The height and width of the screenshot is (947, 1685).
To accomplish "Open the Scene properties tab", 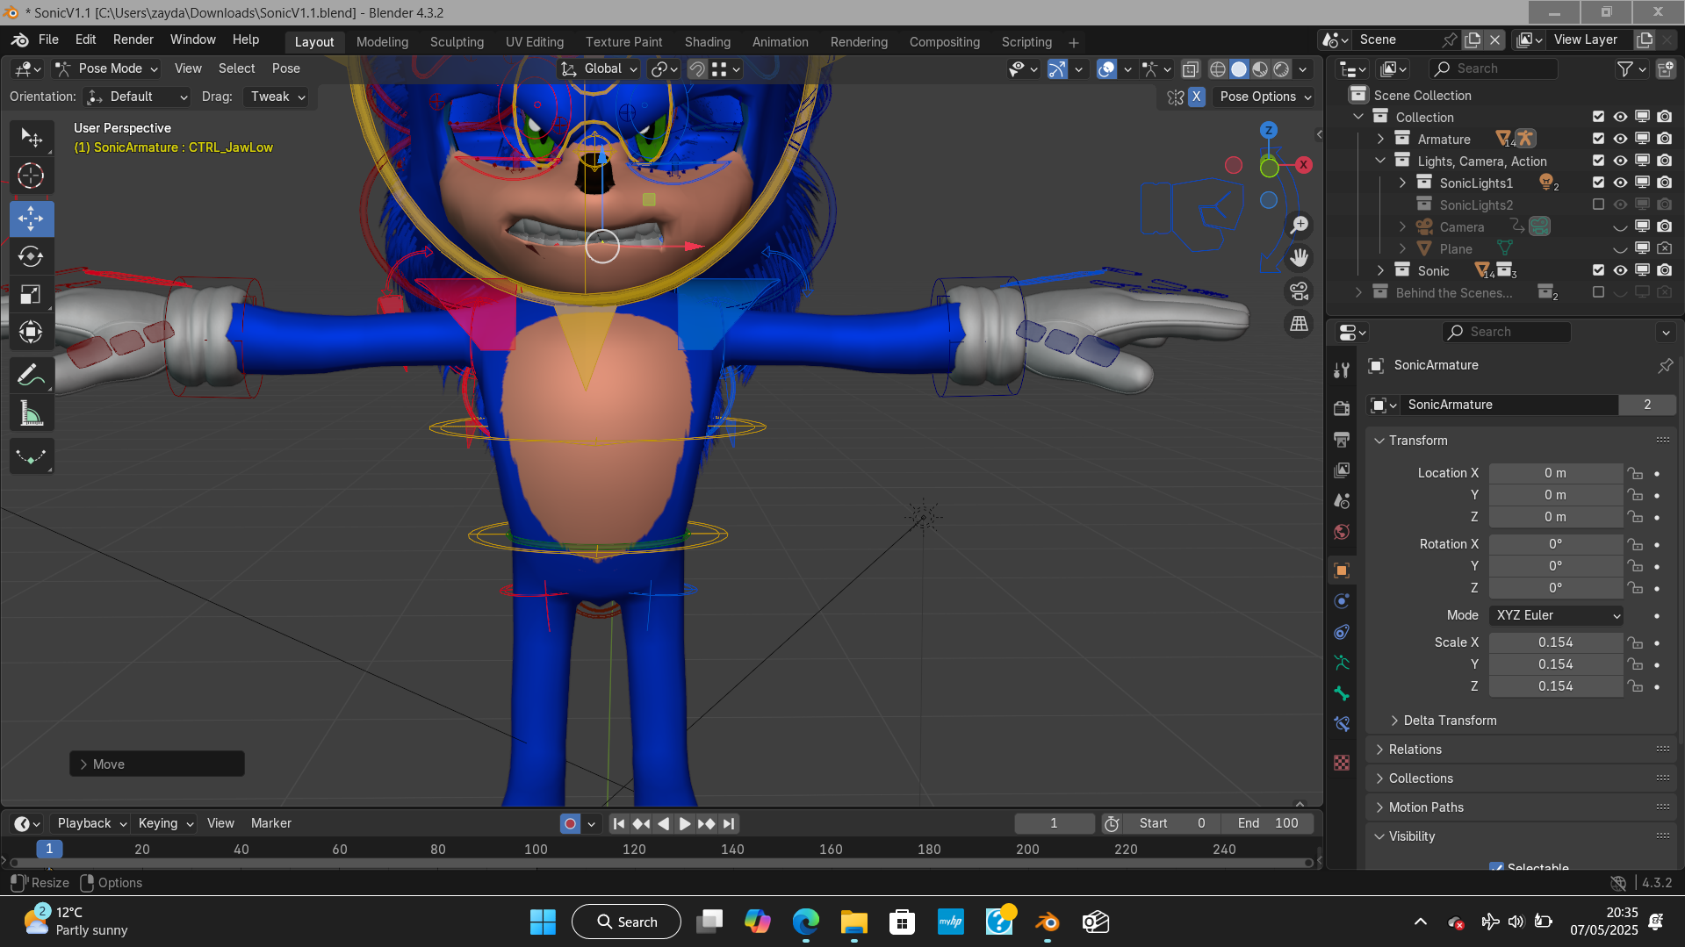I will (x=1342, y=501).
